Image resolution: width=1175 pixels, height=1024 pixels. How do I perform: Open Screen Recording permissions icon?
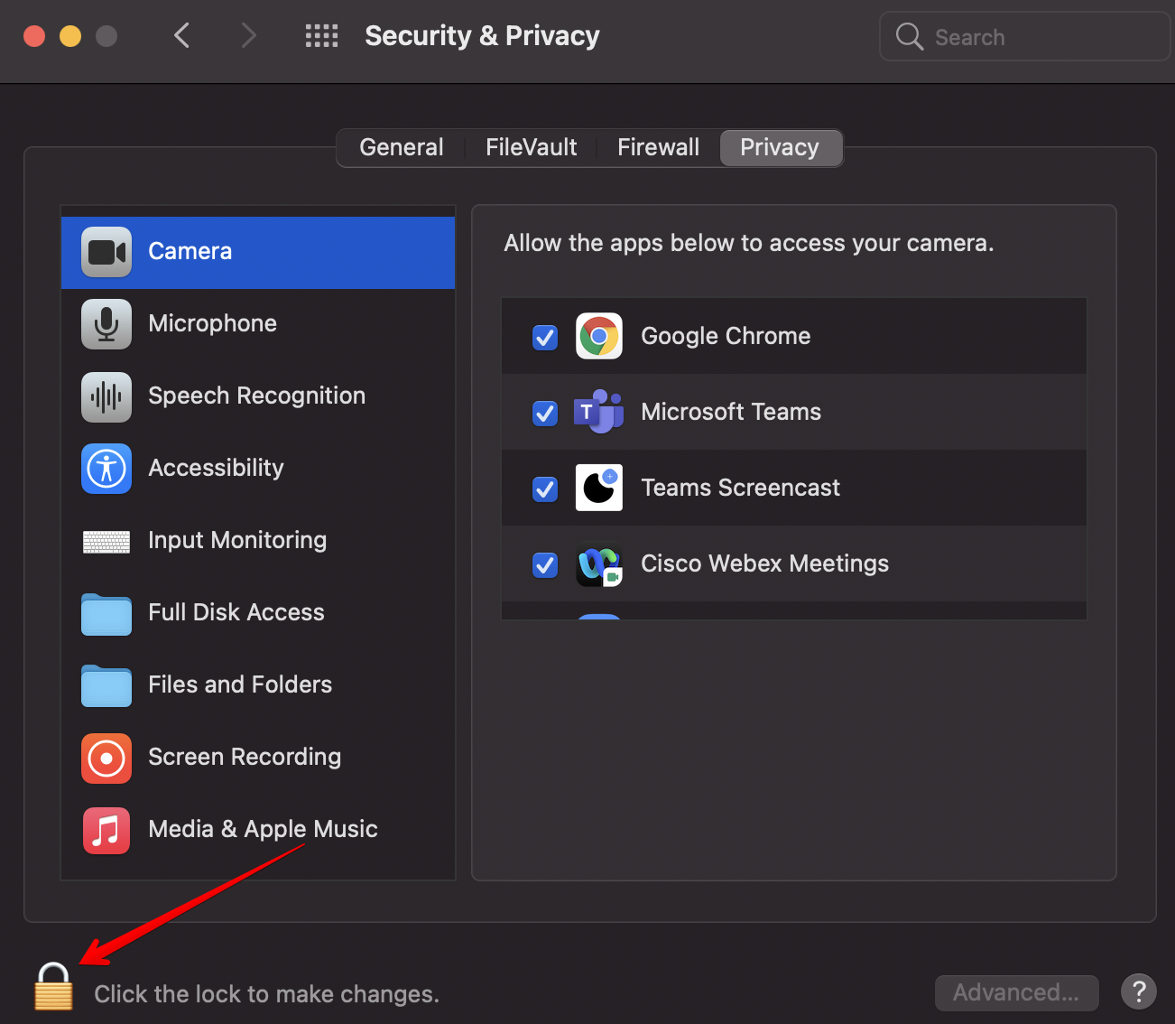coord(106,758)
